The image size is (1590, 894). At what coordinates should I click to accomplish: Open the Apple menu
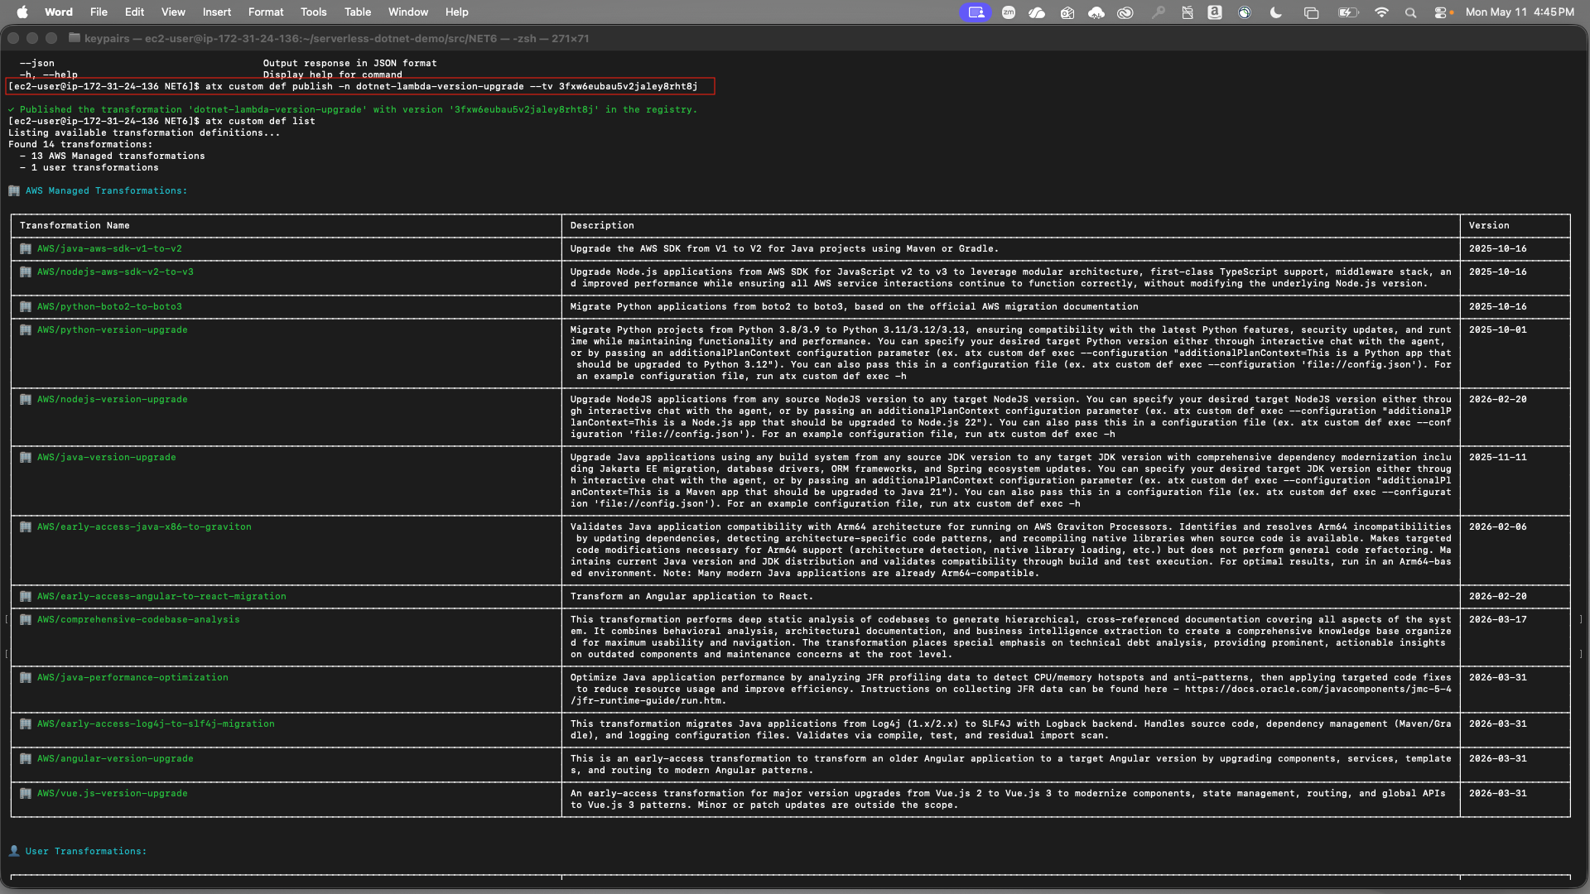[22, 12]
